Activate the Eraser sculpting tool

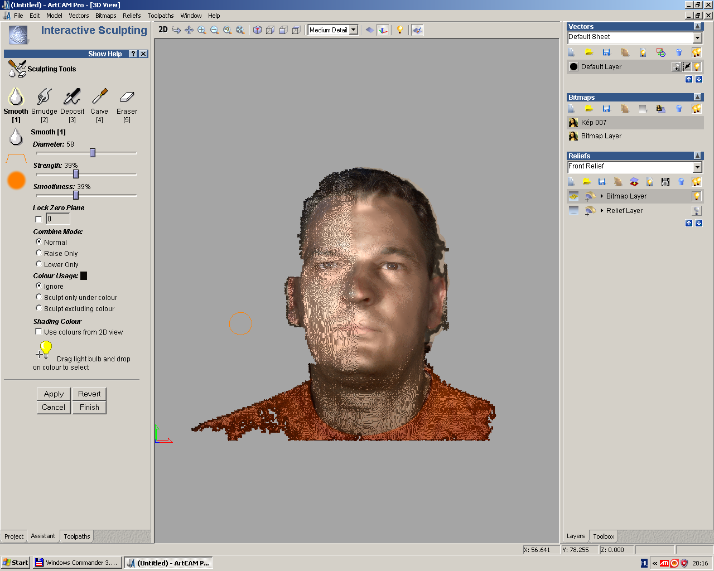[x=127, y=98]
